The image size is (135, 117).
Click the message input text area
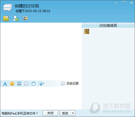(41, 98)
